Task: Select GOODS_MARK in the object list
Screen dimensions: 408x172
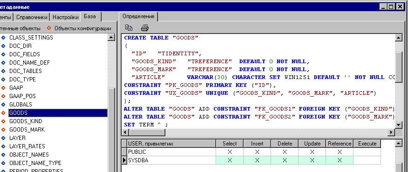Action: [x=27, y=129]
